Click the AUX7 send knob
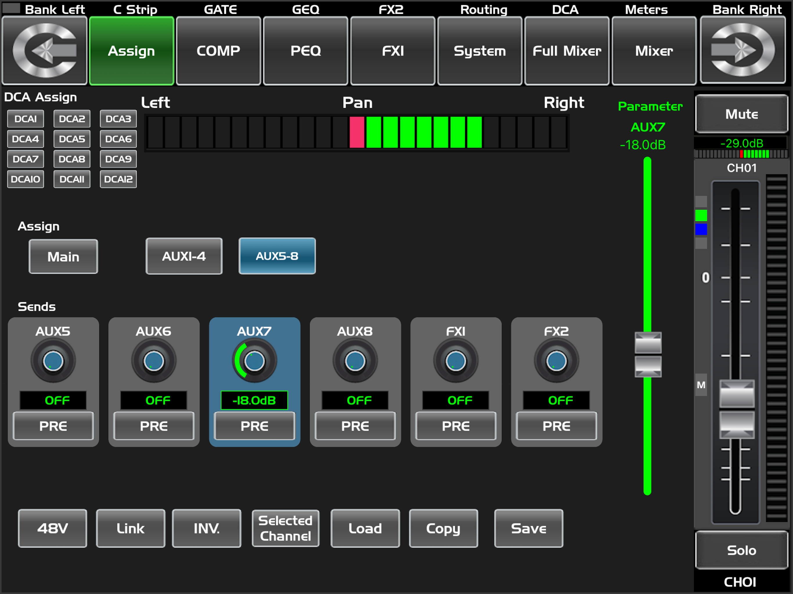793x594 pixels. click(255, 361)
